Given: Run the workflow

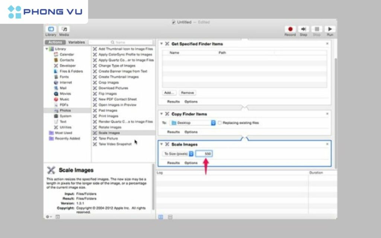Looking at the screenshot, I should click(330, 29).
